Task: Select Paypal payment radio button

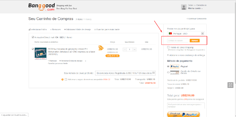Action: click(168, 66)
